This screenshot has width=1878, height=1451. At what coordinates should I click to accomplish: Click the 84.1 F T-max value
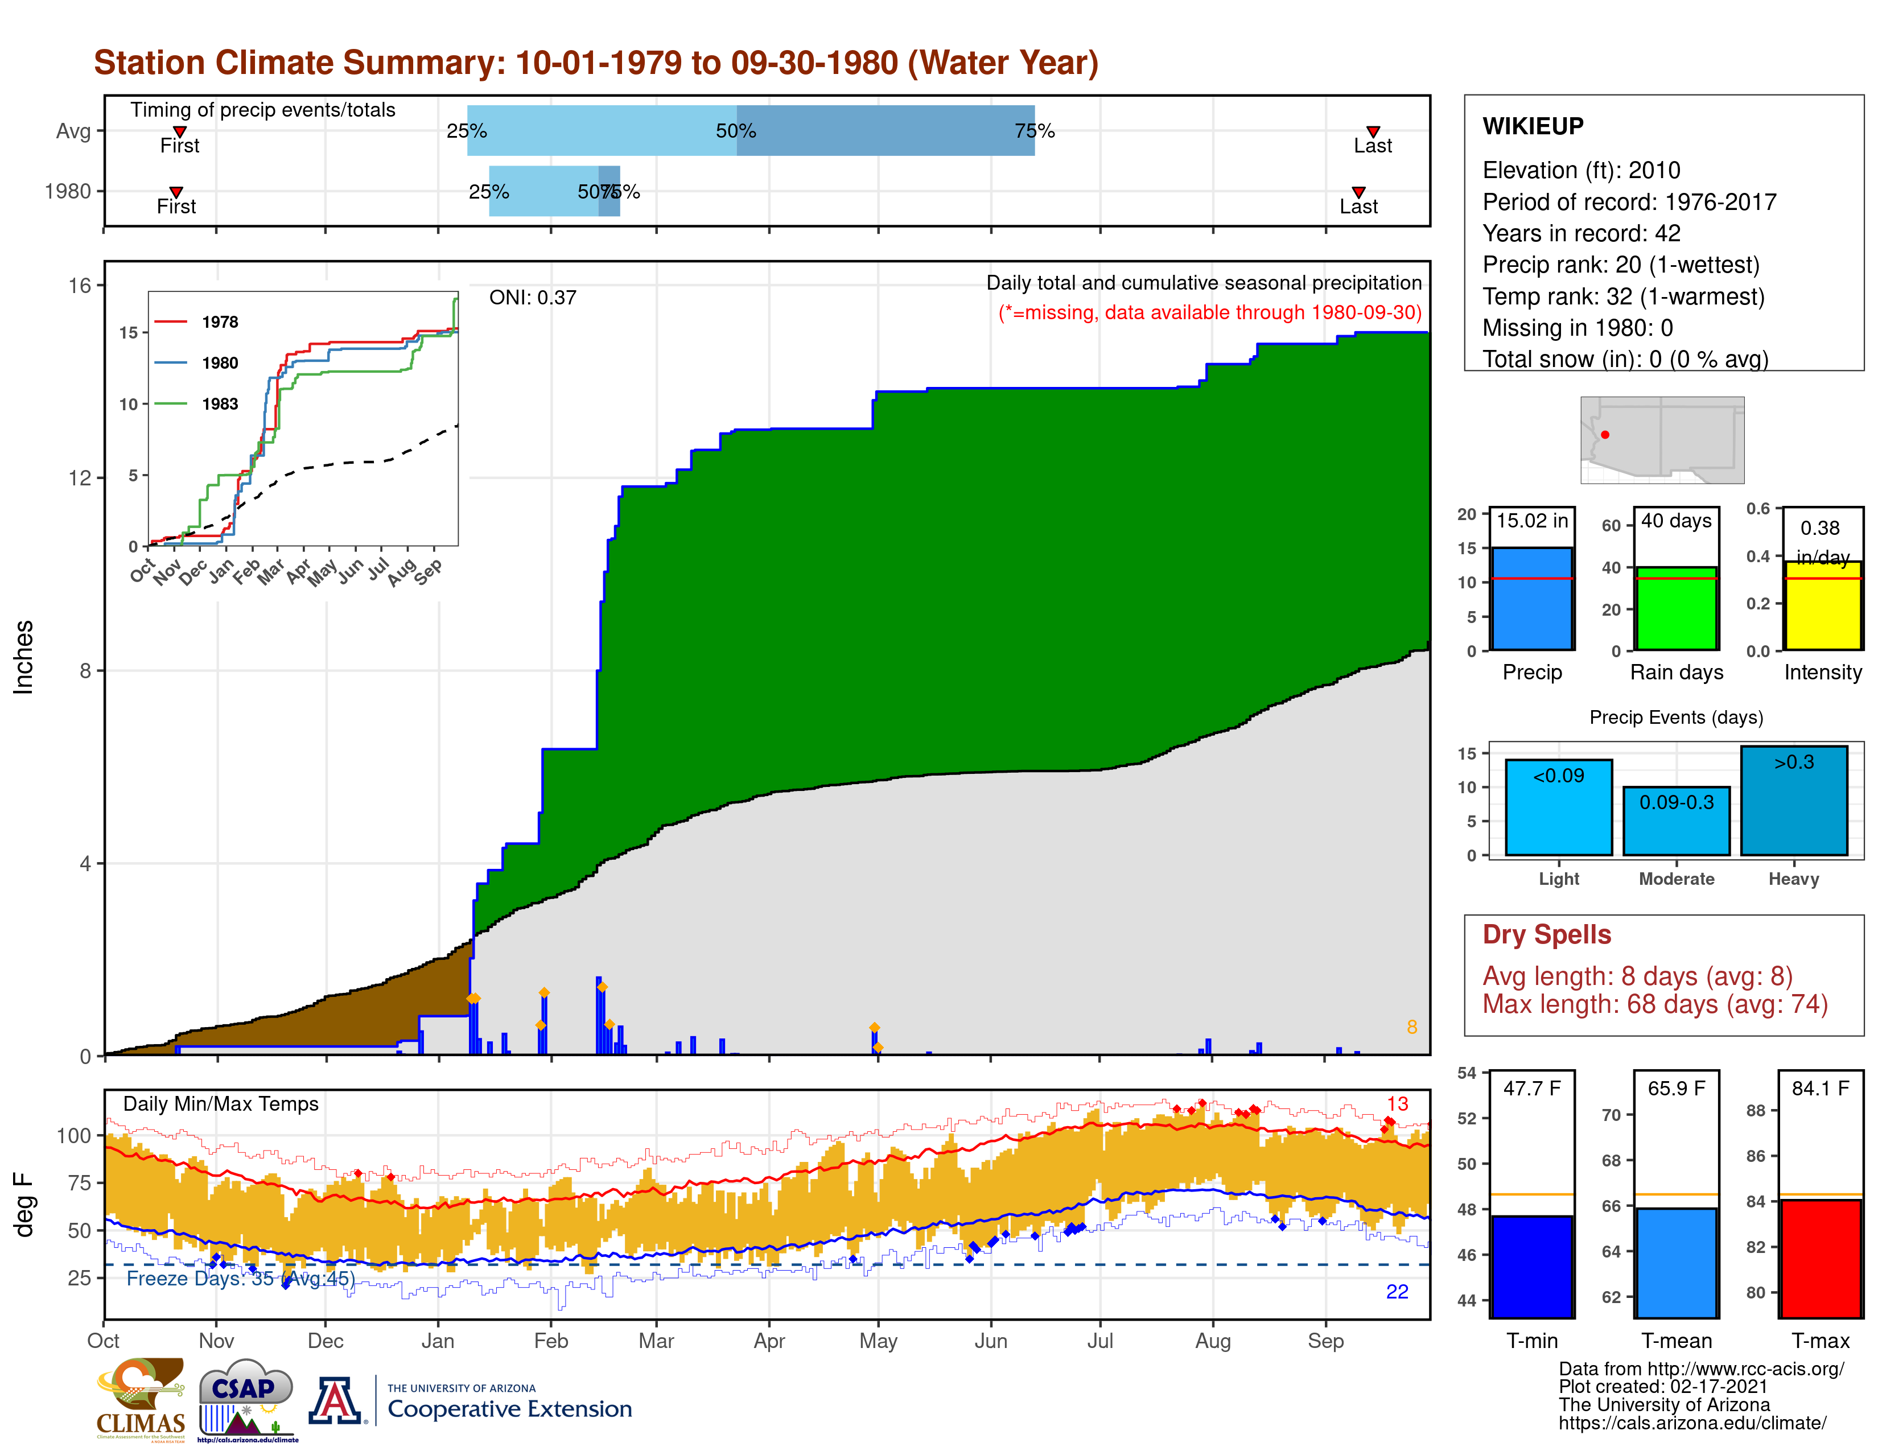(x=1821, y=1088)
